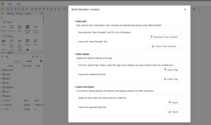Select the Datetime Input widget icon
This screenshot has height=125, width=211.
click(28, 27)
